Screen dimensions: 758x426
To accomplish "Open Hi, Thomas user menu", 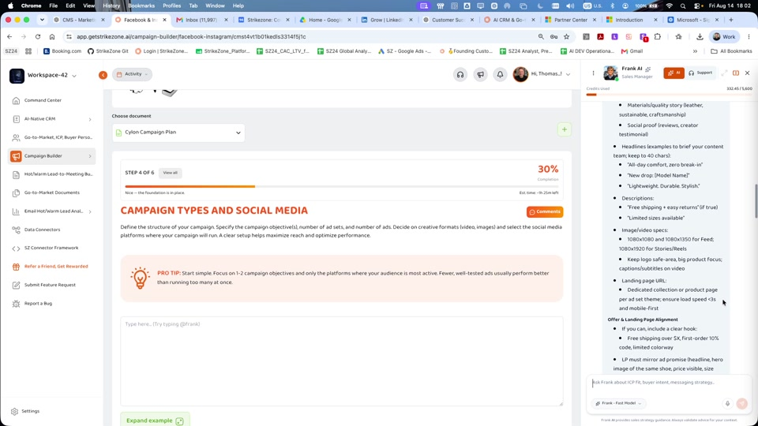I will (542, 74).
